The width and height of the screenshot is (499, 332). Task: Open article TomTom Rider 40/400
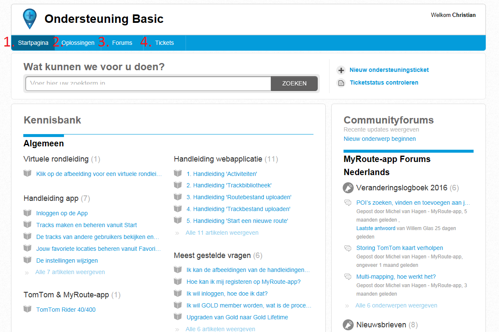[x=66, y=310]
